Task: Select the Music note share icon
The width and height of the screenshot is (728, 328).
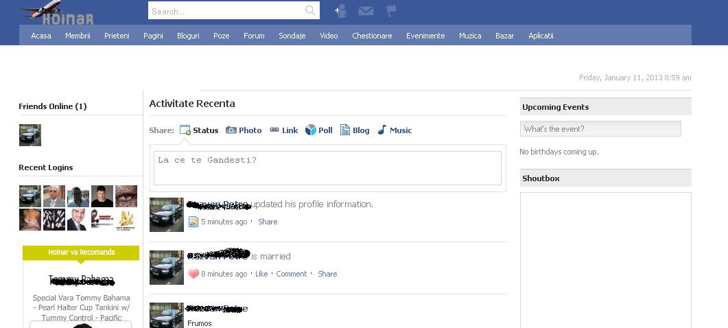Action: (x=381, y=130)
